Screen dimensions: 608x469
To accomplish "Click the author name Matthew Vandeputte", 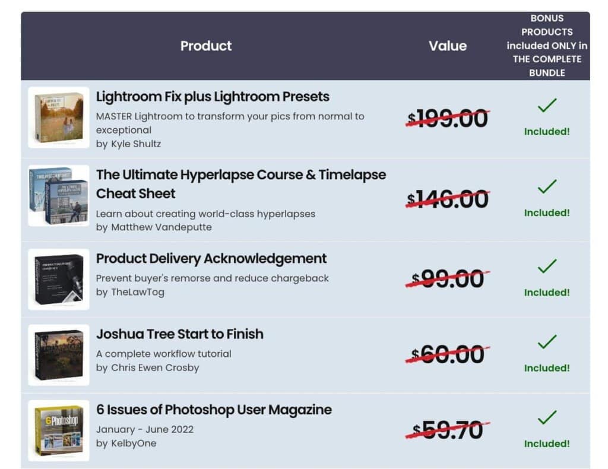I will (161, 227).
